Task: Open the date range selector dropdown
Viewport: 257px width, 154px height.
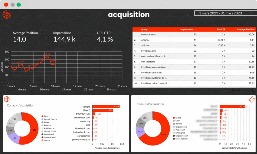Action: (225, 13)
